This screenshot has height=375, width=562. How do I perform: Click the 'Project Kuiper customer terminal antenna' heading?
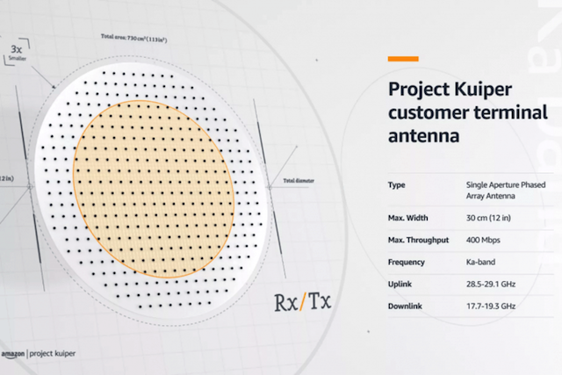pyautogui.click(x=468, y=112)
